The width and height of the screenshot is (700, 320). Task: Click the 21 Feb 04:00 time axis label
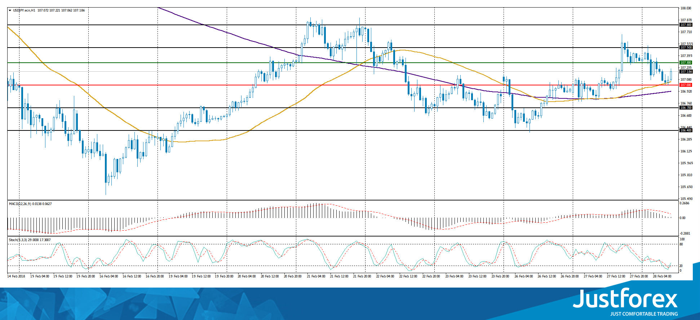[316, 276]
